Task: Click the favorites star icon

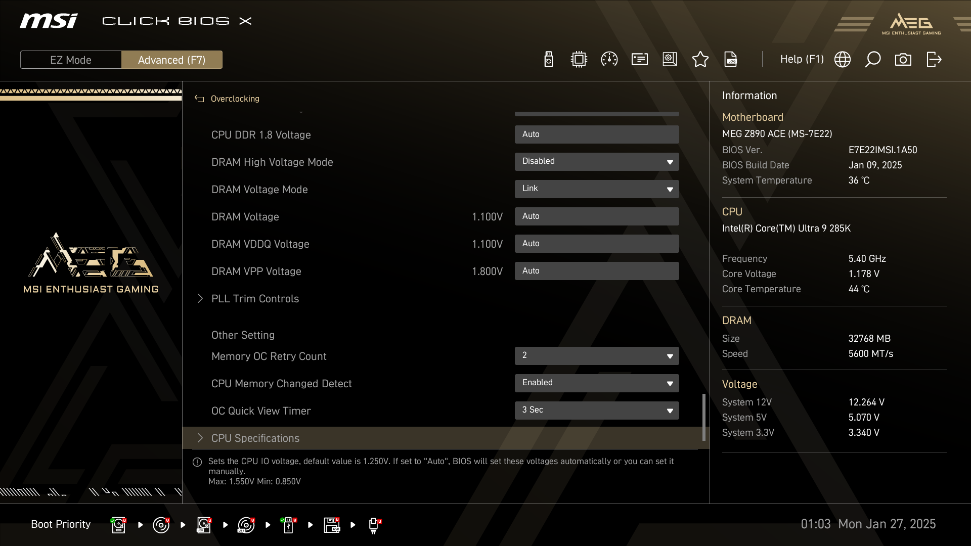Action: coord(700,60)
